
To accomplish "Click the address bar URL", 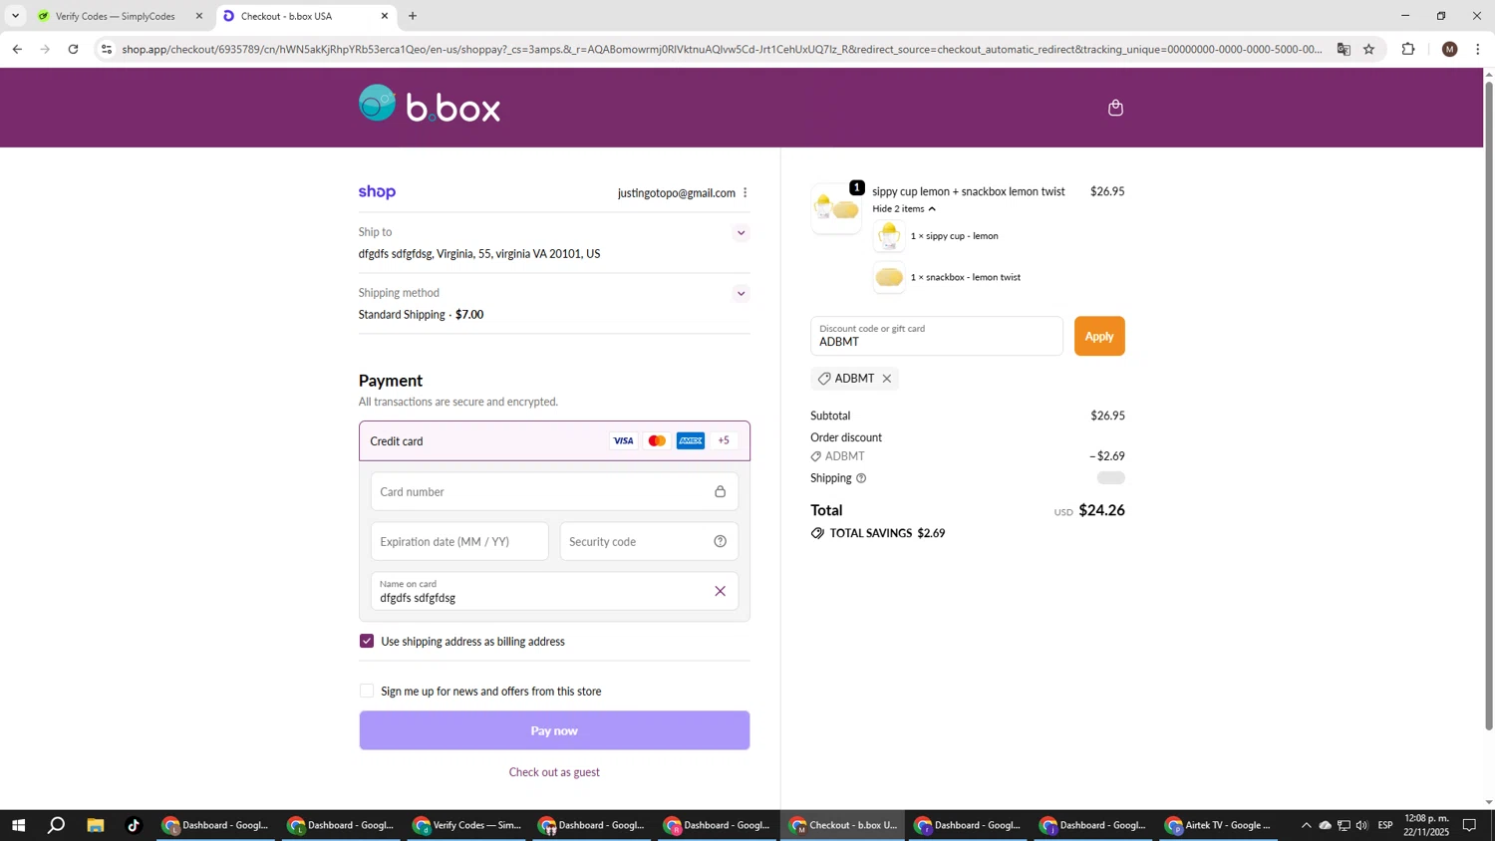I will [722, 49].
